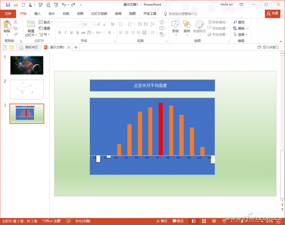Viewport: 285px width, 225px height.
Task: Switch to Slide Sorter view icon
Action: pos(204,221)
